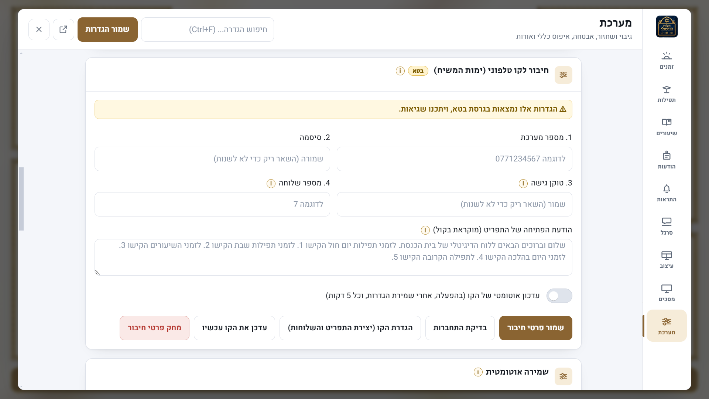The width and height of the screenshot is (709, 399).
Task: Open the זמנים sidebar section
Action: click(x=667, y=61)
